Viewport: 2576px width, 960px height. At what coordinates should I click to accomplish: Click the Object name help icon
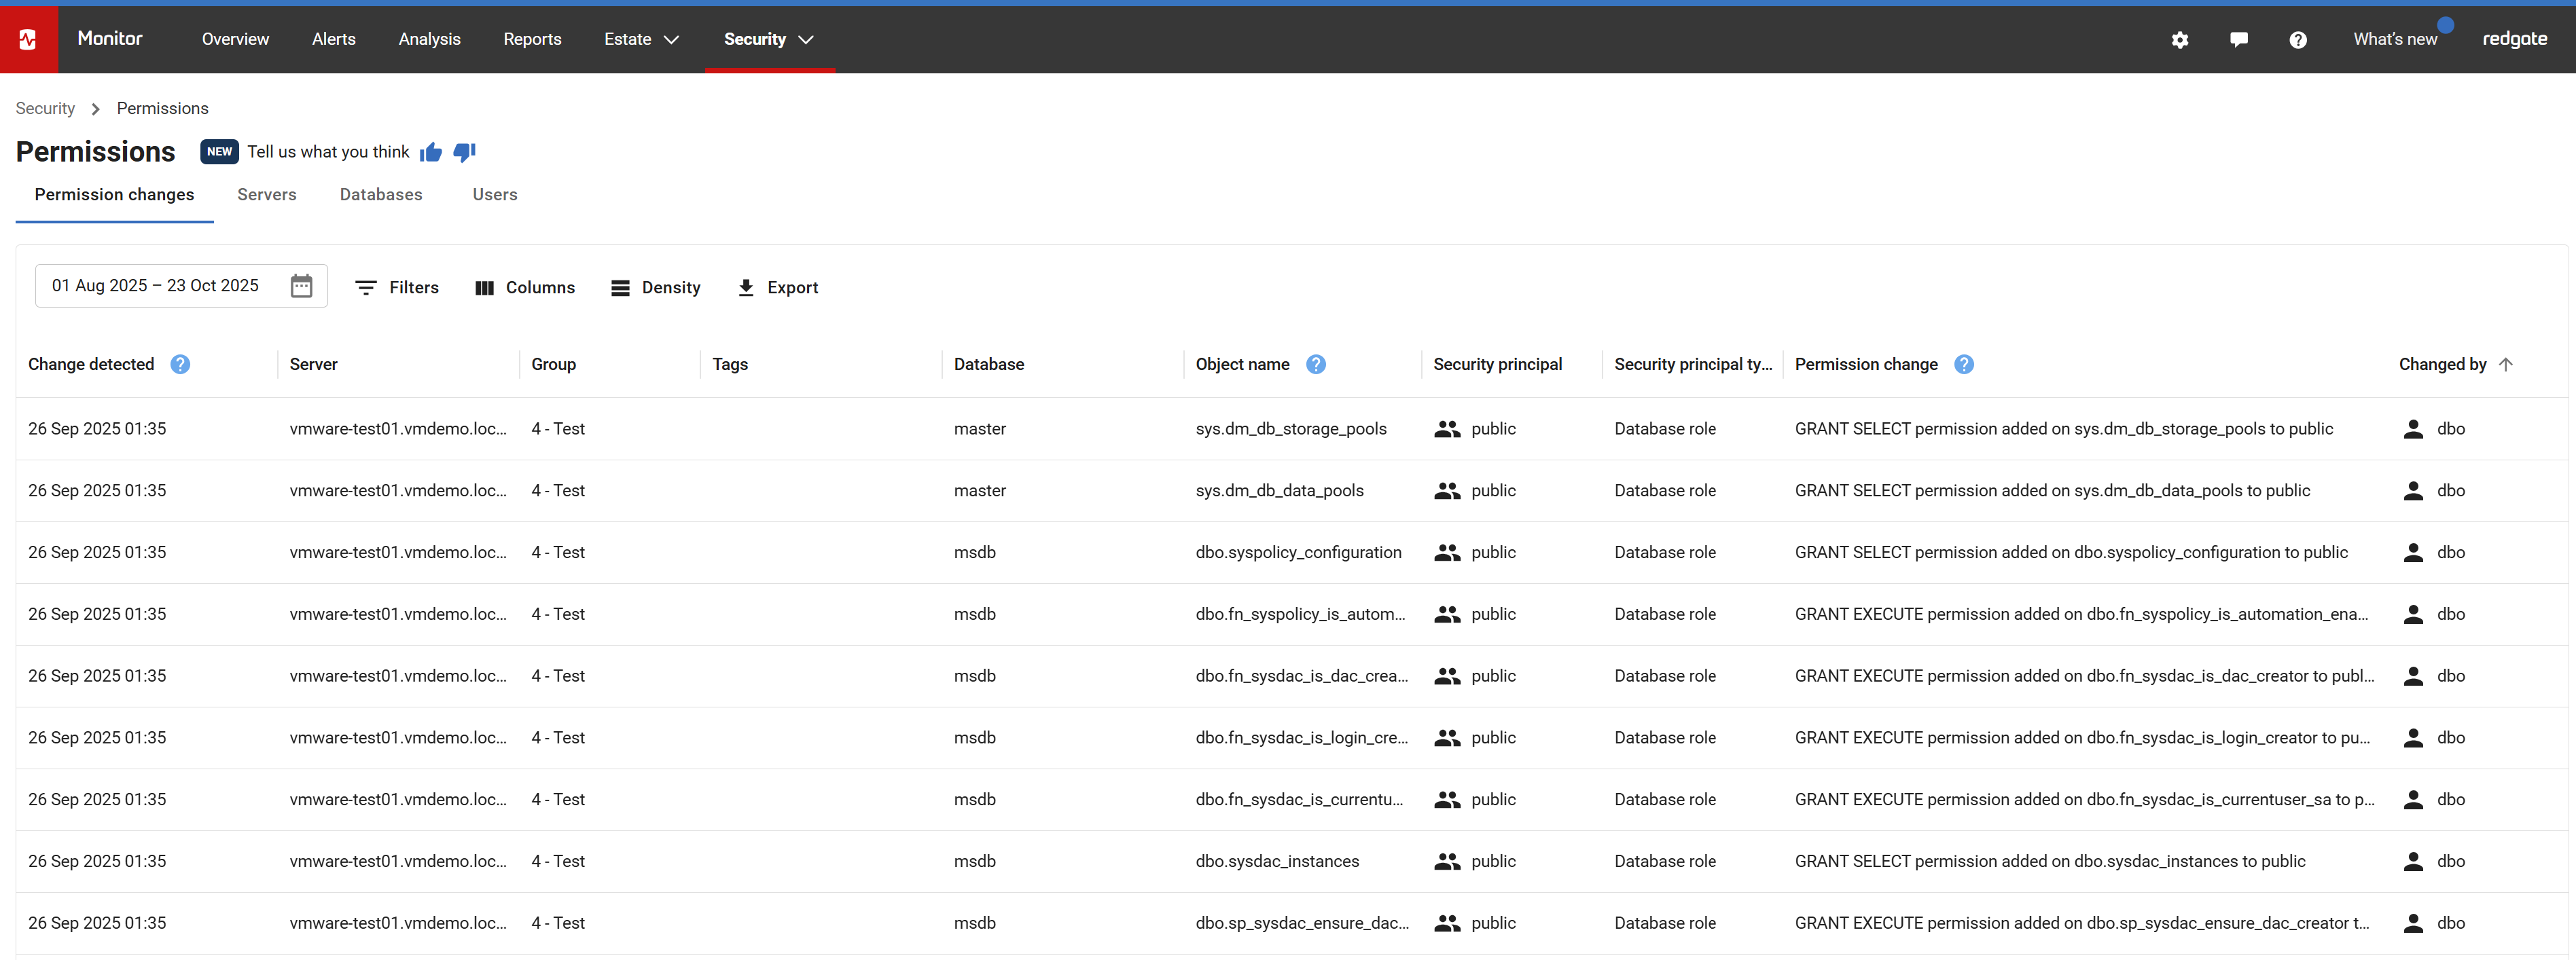click(x=1316, y=365)
